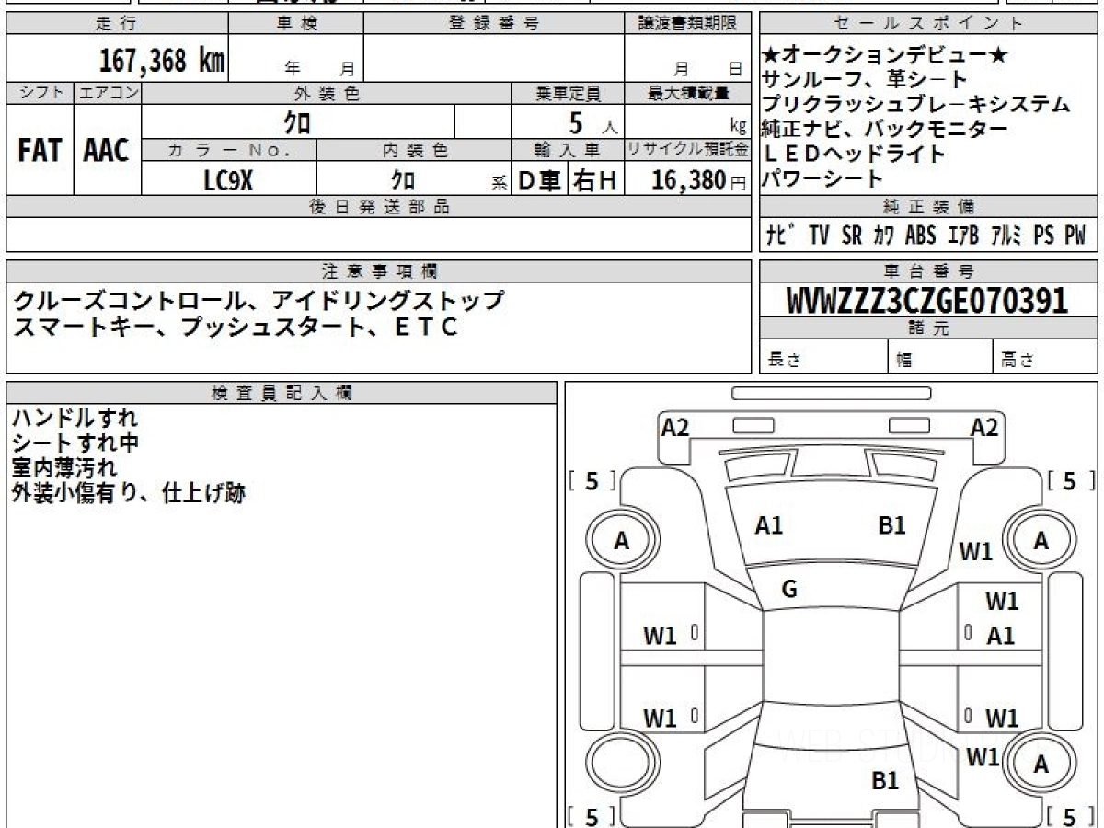Select the 純正ナビ、バックモニター line
Image resolution: width=1104 pixels, height=828 pixels.
click(x=886, y=130)
